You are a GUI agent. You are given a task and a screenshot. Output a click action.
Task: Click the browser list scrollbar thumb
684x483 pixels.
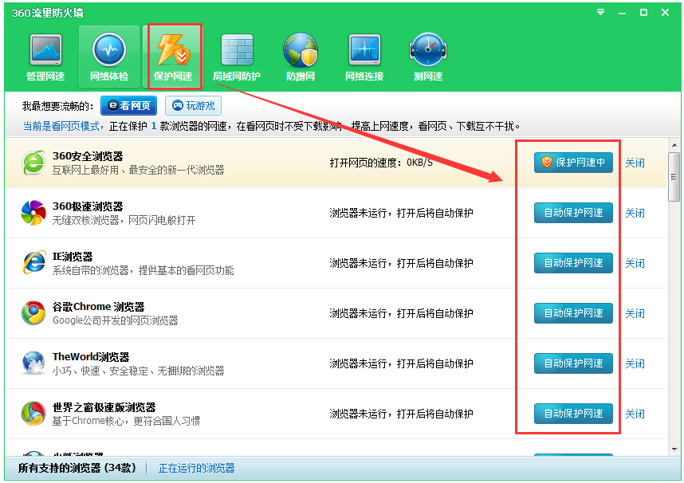coord(674,177)
